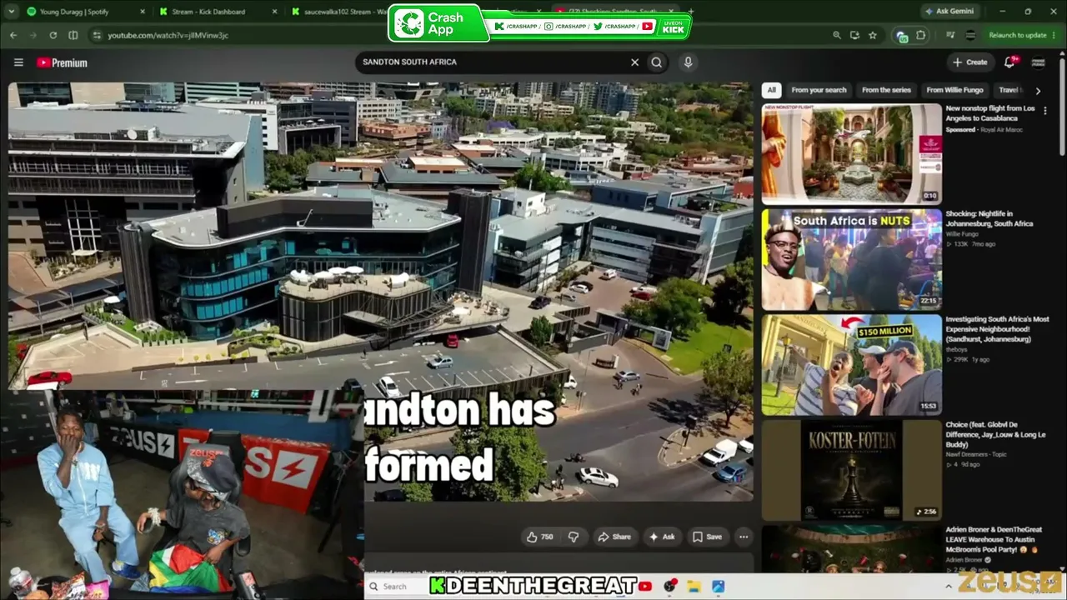Open the Choice (feat. Globvl De Difference) title
This screenshot has width=1067, height=600.
[x=995, y=434]
